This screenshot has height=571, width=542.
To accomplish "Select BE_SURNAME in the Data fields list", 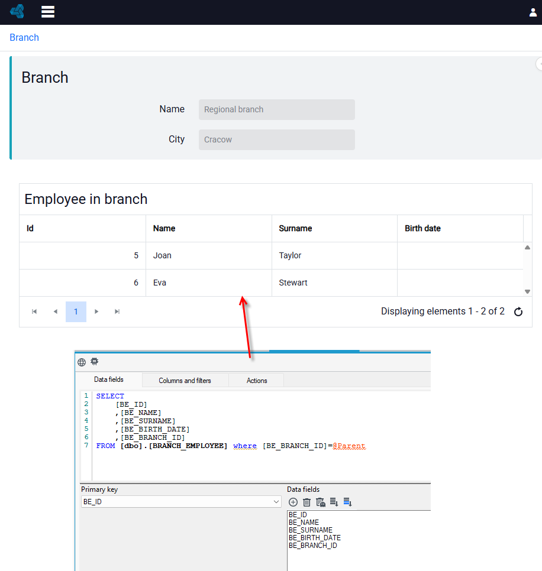I will click(x=311, y=530).
